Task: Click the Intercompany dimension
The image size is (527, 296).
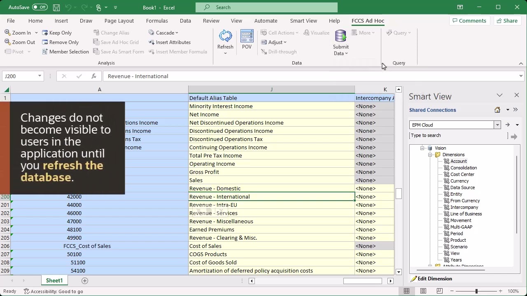Action: click(x=464, y=207)
